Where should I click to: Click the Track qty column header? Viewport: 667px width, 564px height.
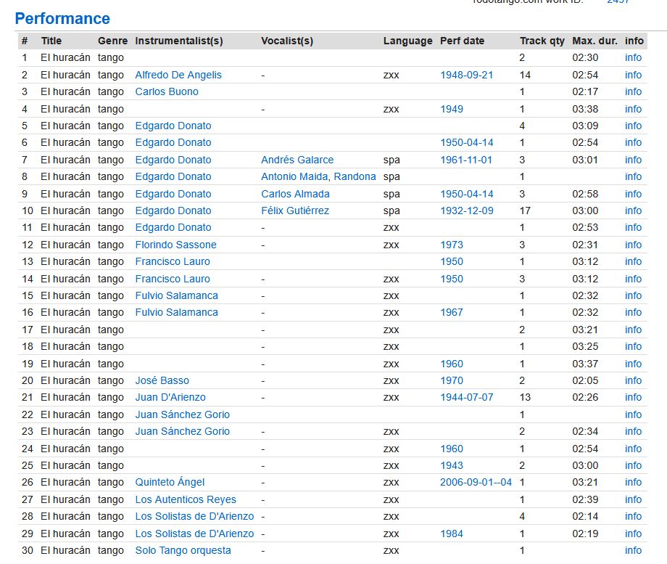pyautogui.click(x=542, y=41)
